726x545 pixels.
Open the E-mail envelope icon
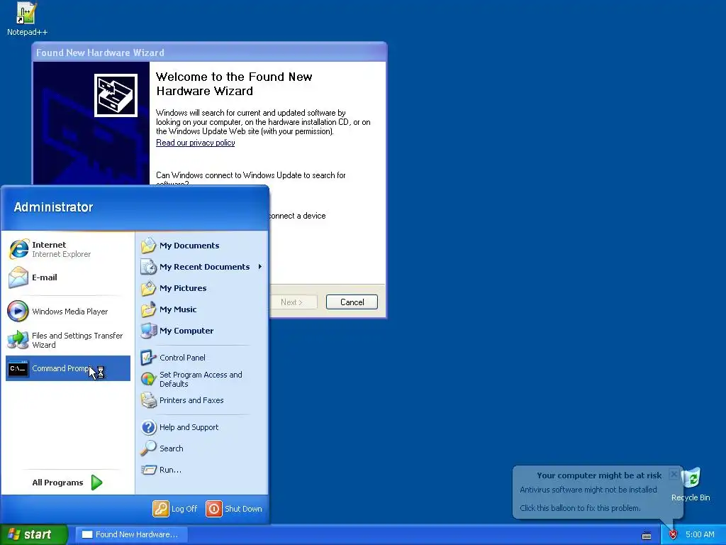(x=18, y=277)
